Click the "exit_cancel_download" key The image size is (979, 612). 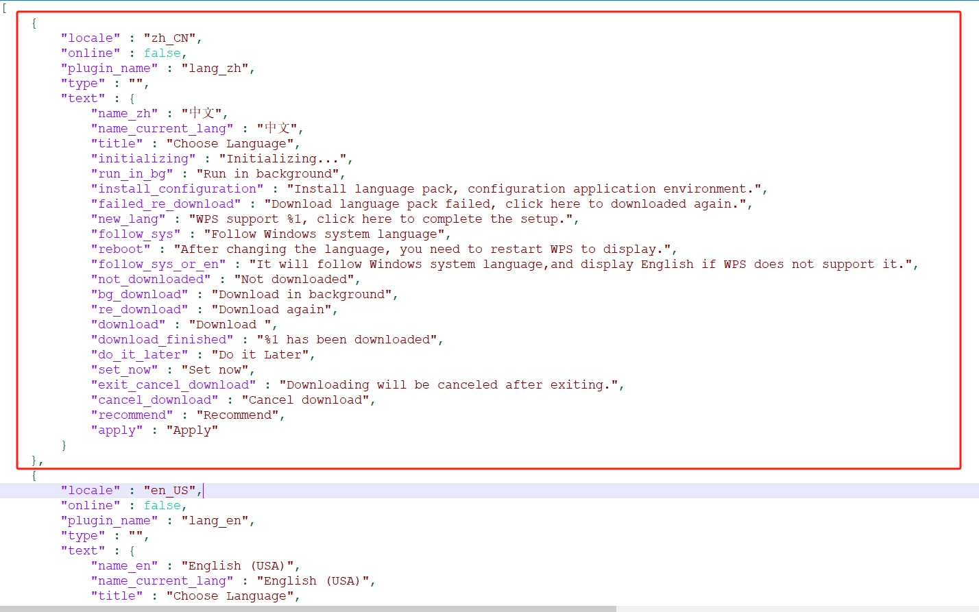point(173,385)
